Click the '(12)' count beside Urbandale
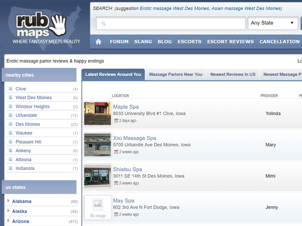Image resolution: width=302 pixels, height=226 pixels. pyautogui.click(x=74, y=115)
